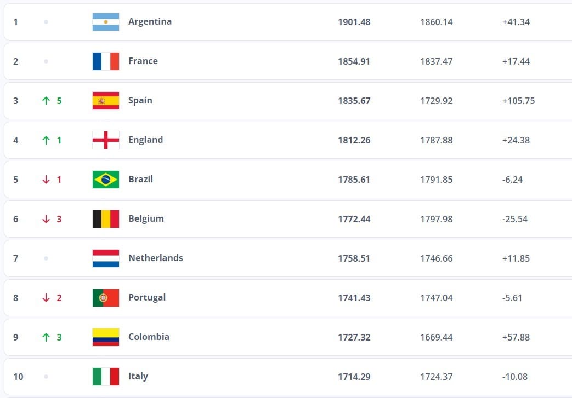The width and height of the screenshot is (572, 398).
Task: Select the Netherlands flag icon
Action: tap(106, 258)
